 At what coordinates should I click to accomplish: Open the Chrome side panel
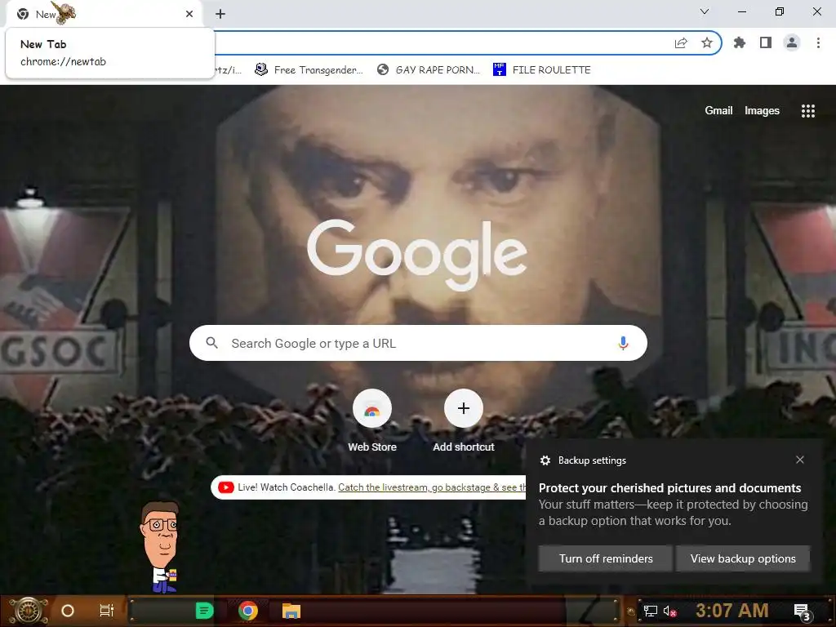(766, 42)
